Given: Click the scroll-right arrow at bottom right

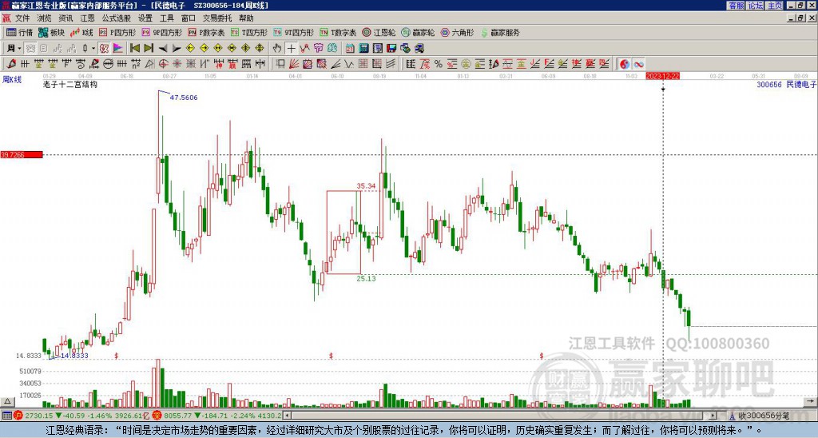Looking at the screenshot, I should click(810, 401).
